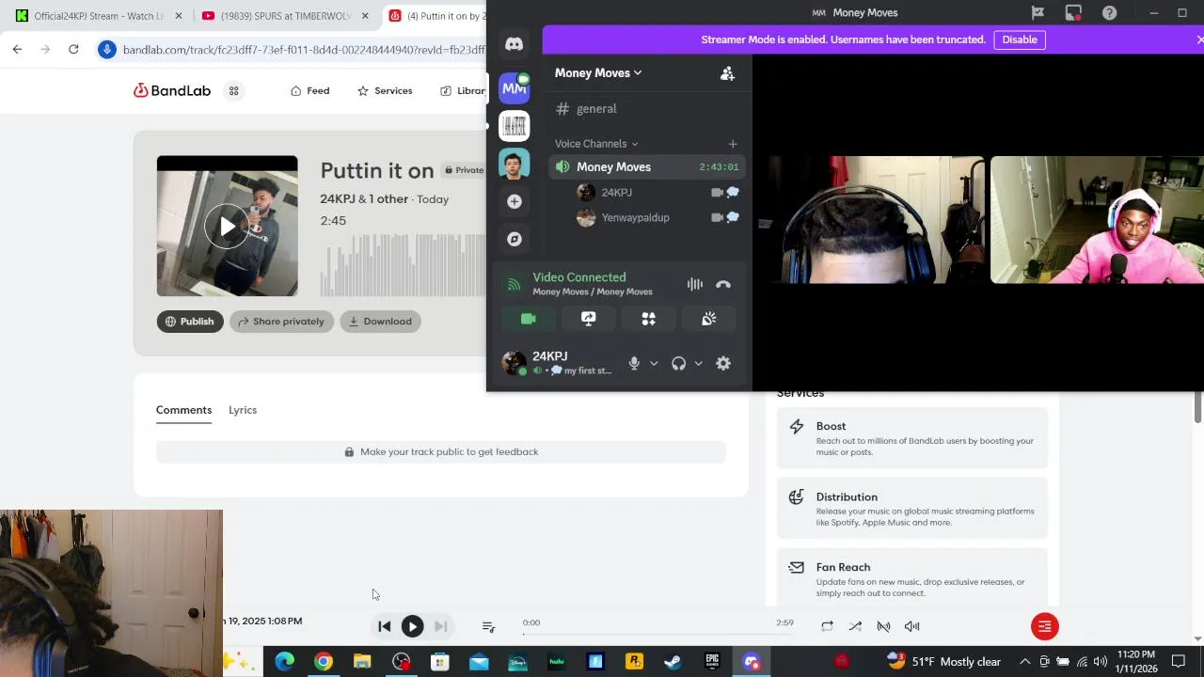Open microphone input options arrow
The image size is (1204, 677).
pos(654,363)
